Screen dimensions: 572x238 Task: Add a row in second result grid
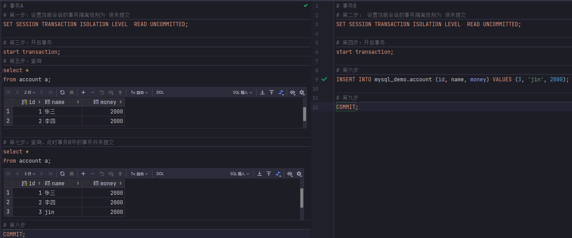(83, 174)
